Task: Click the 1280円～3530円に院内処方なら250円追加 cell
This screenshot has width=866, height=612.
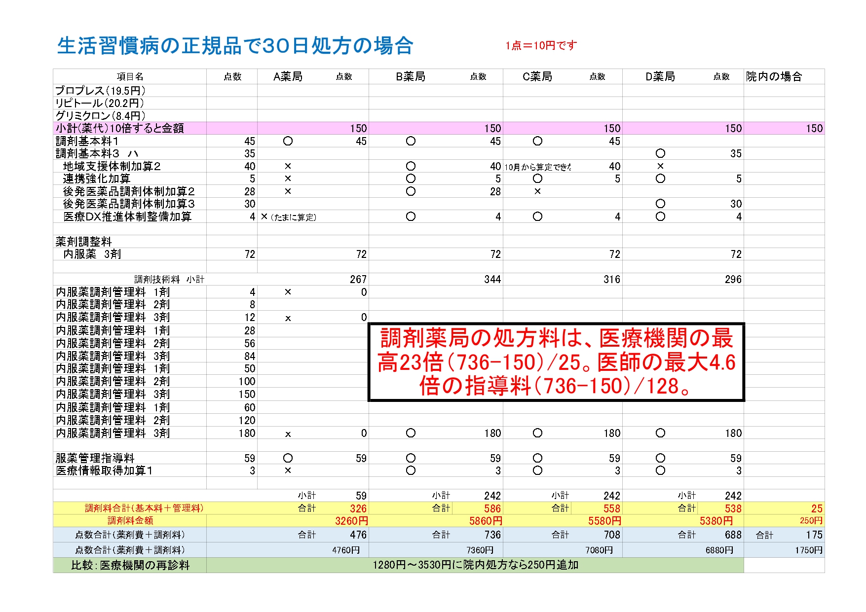Action: [x=475, y=565]
